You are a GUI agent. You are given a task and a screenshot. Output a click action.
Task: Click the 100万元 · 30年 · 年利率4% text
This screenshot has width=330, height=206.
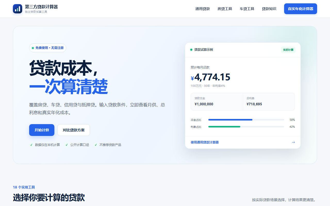tap(208, 86)
